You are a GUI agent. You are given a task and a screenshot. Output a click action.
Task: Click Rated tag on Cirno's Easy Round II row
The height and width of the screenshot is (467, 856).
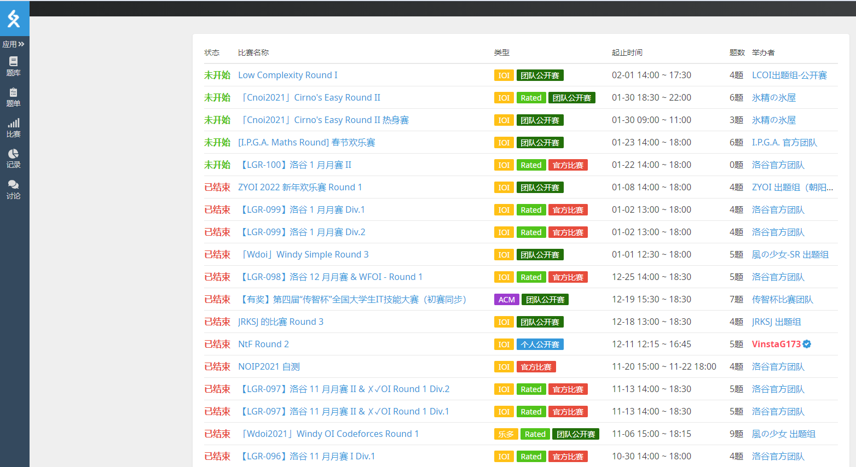pyautogui.click(x=531, y=98)
